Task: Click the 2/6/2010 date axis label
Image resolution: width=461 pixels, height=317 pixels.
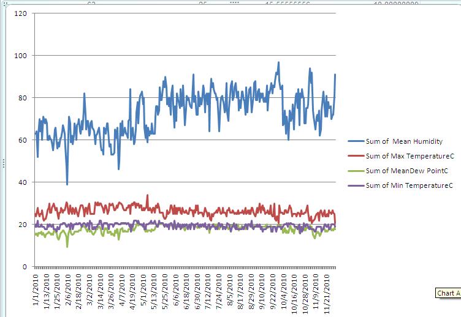Action: click(x=68, y=290)
